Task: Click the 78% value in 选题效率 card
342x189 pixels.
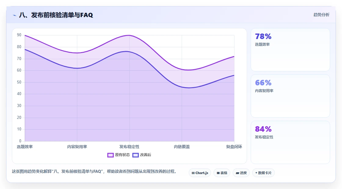Action: [x=263, y=36]
